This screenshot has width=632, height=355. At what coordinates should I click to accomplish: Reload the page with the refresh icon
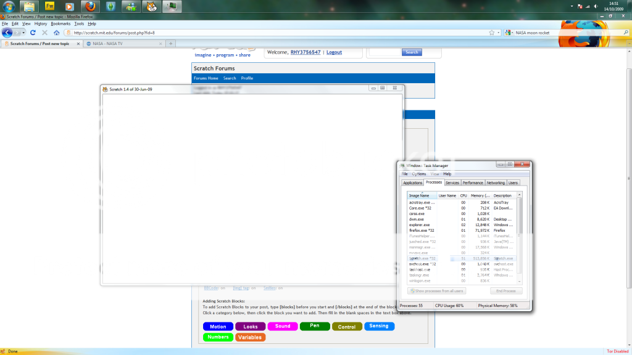point(33,33)
